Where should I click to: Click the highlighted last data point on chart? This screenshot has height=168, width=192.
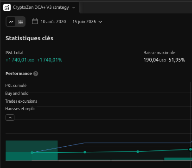(190, 149)
